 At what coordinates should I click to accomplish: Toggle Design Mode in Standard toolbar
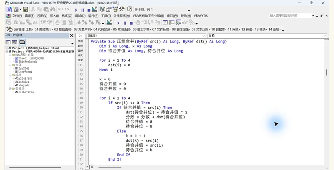click(94, 9)
